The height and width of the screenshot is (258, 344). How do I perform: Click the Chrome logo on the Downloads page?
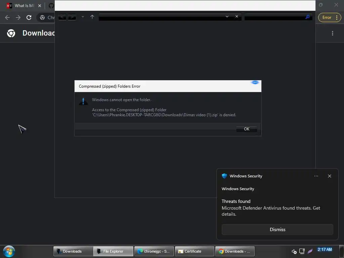pos(11,33)
